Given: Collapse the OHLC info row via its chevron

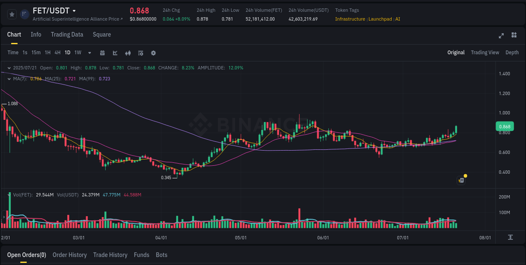Looking at the screenshot, I should pyautogui.click(x=9, y=67).
